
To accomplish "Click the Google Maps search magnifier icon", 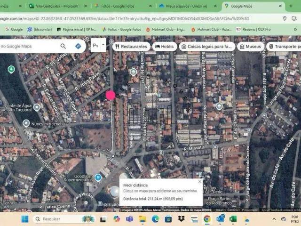I will click(63, 46).
